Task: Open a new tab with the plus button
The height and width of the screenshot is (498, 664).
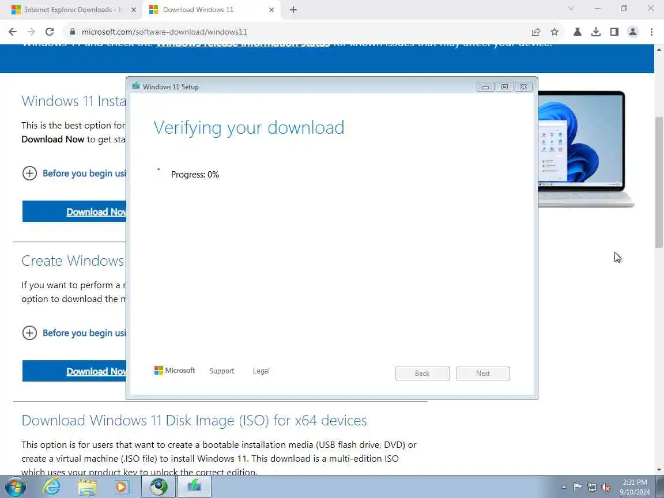Action: [293, 10]
